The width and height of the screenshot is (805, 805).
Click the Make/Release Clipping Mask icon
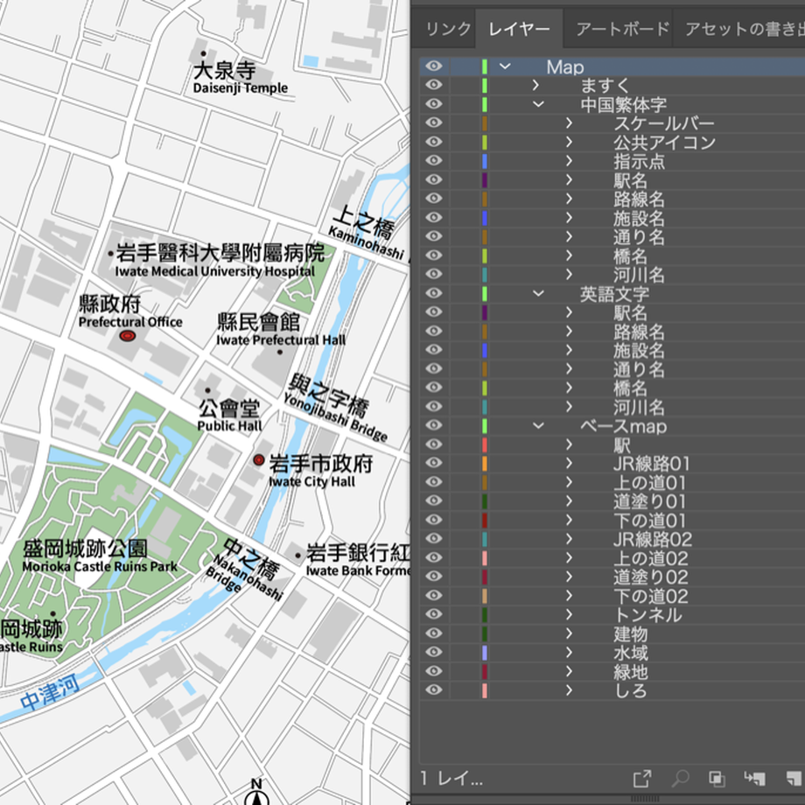click(717, 778)
